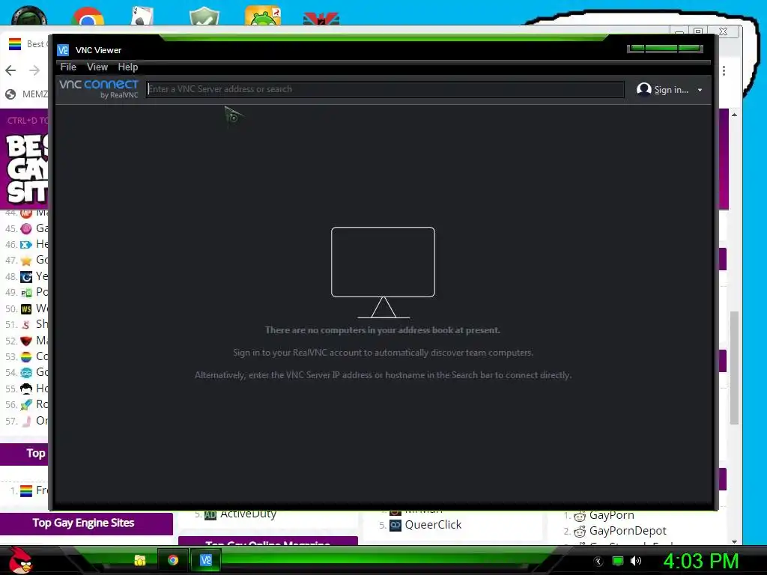Show hidden system tray icons
This screenshot has width=767, height=575.
tap(598, 562)
